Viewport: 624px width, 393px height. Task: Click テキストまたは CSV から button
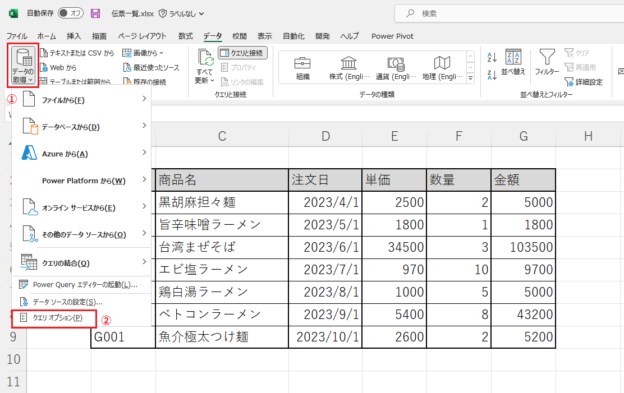pyautogui.click(x=77, y=53)
